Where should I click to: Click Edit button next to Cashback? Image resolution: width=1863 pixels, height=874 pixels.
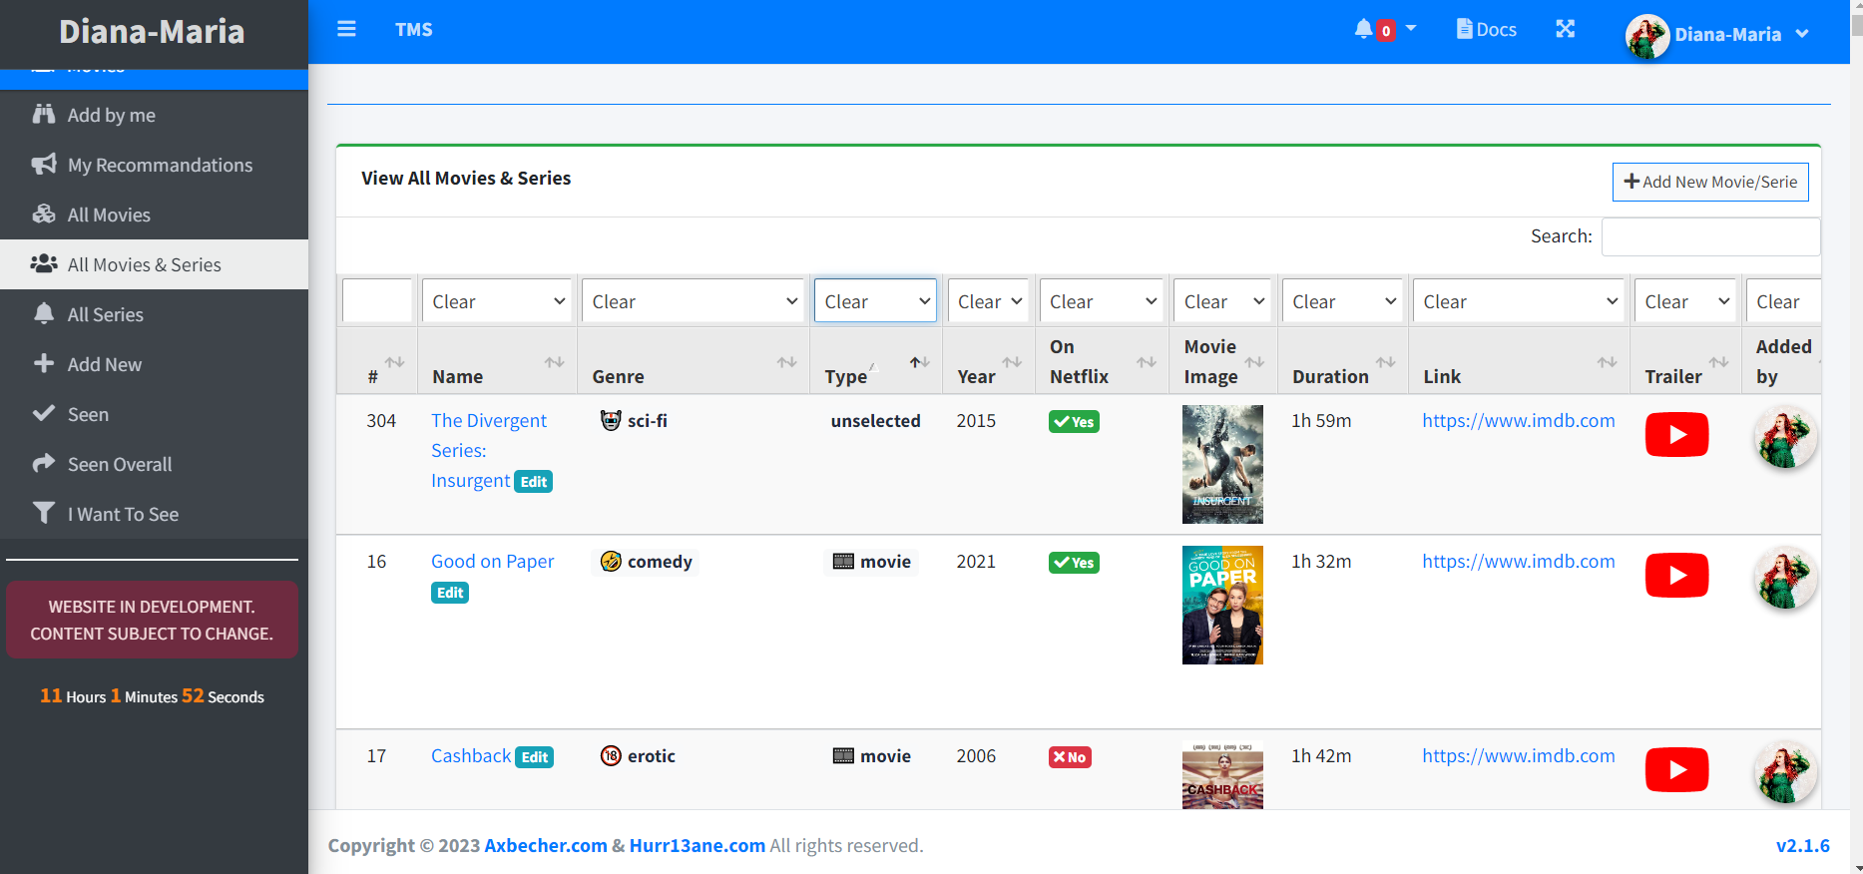[535, 757]
